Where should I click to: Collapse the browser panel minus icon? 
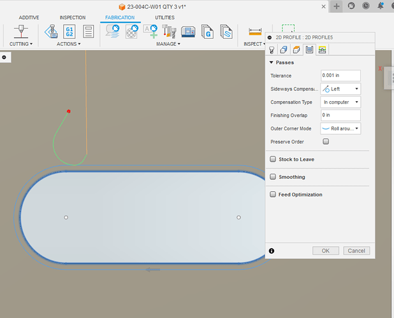[x=4, y=57]
